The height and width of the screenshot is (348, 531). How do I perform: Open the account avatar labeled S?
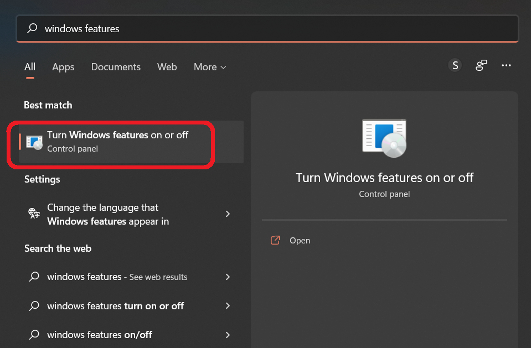pos(455,65)
